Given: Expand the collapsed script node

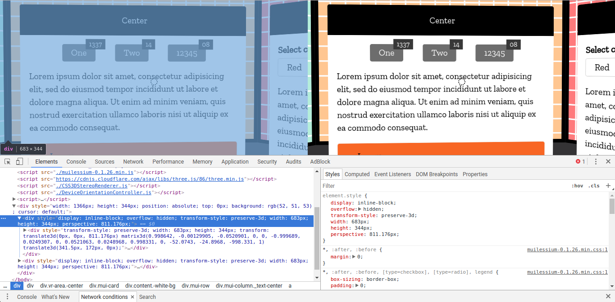Looking at the screenshot, I should (x=14, y=199).
